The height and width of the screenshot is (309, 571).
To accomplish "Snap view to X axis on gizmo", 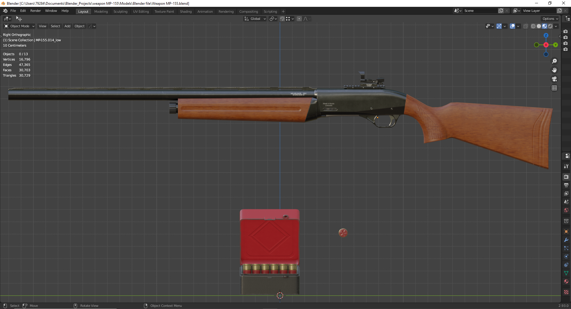I will [546, 45].
